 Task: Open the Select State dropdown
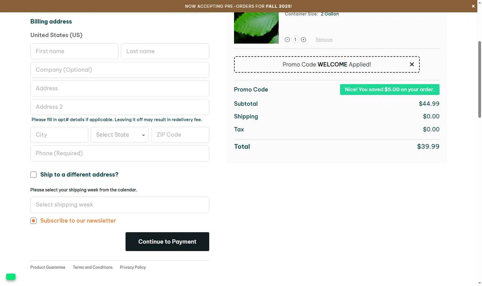tap(120, 135)
